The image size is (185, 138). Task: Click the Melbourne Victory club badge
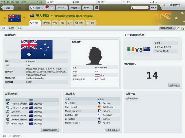(x=8, y=103)
